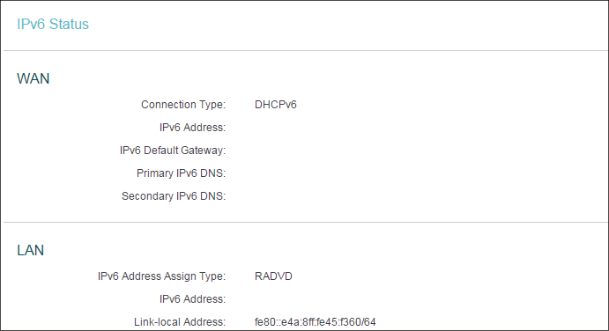Select the fe80 link-local address value
The width and height of the screenshot is (609, 331).
315,322
